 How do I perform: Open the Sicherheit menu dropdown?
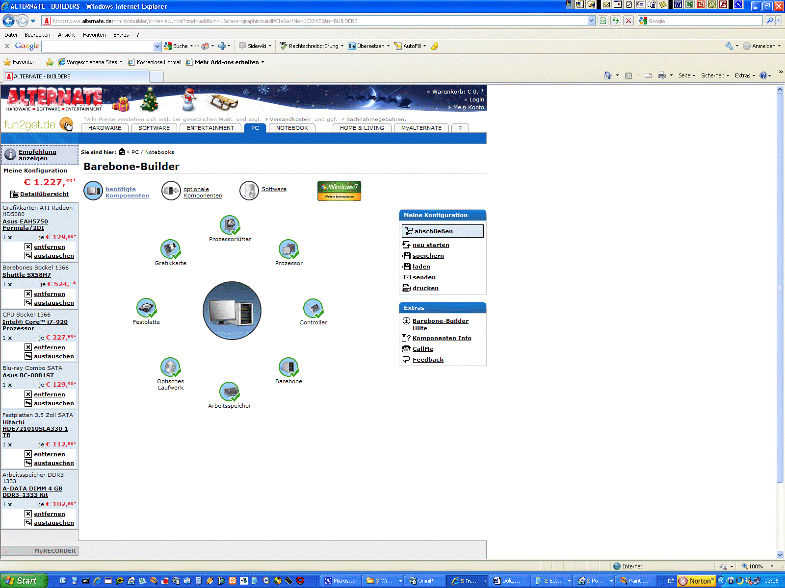715,75
